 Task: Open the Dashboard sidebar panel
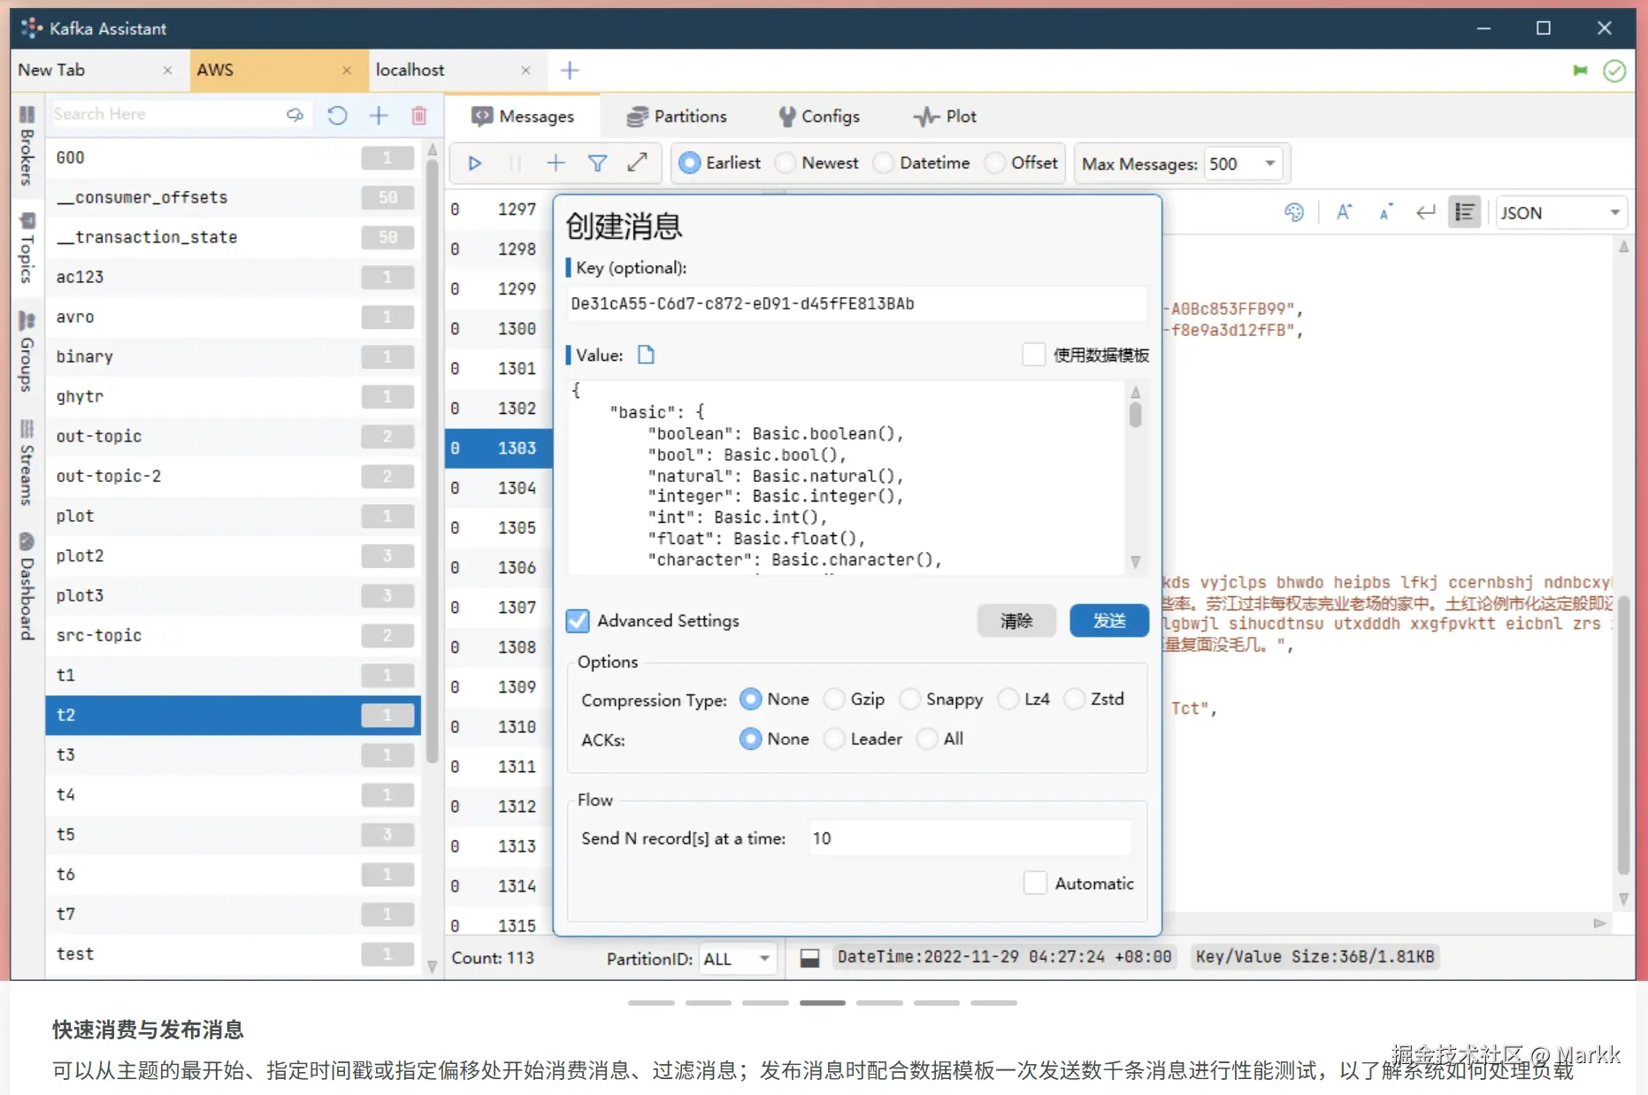[27, 586]
